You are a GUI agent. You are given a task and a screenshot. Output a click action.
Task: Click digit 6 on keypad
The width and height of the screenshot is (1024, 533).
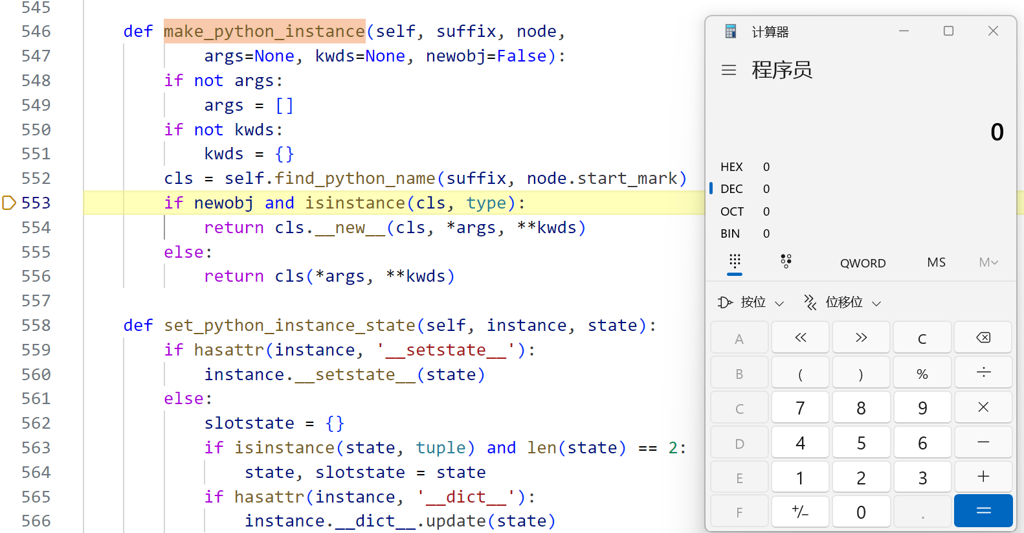click(922, 442)
